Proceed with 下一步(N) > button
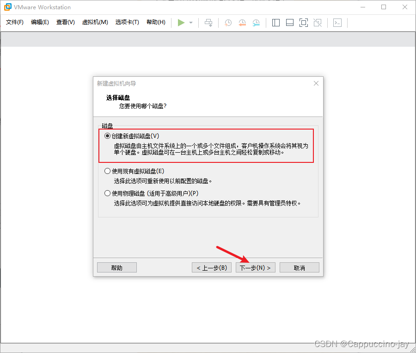 point(256,267)
